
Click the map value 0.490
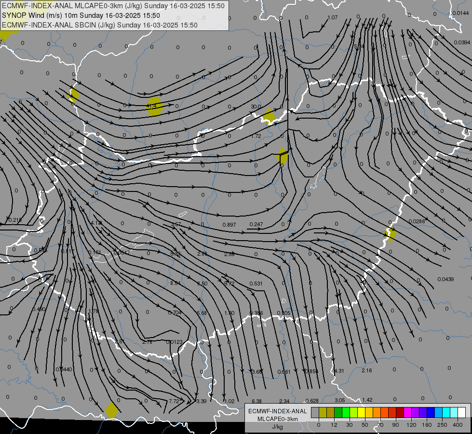point(39,309)
